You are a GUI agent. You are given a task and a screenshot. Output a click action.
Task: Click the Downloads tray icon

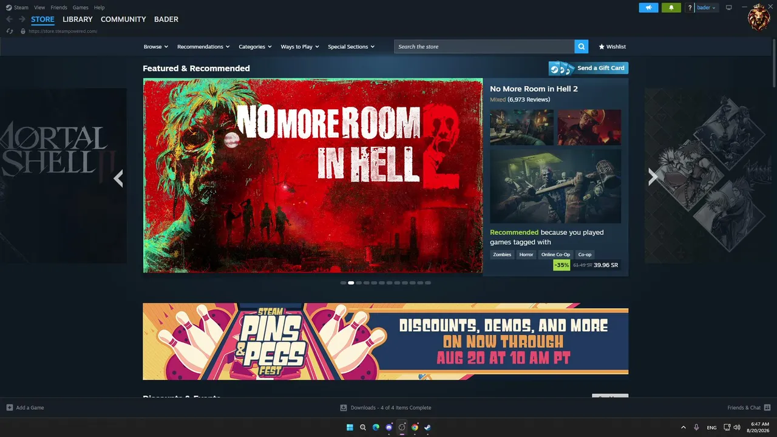[344, 408]
